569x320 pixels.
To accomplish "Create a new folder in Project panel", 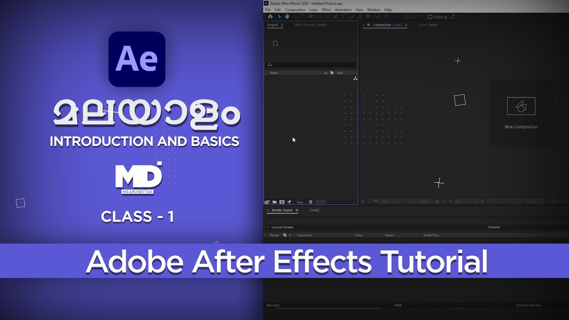I will click(274, 202).
